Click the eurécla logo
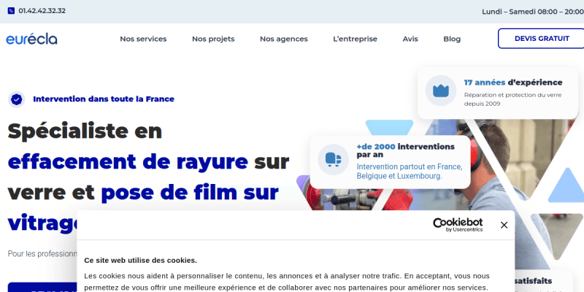The width and height of the screenshot is (584, 292). tap(31, 39)
